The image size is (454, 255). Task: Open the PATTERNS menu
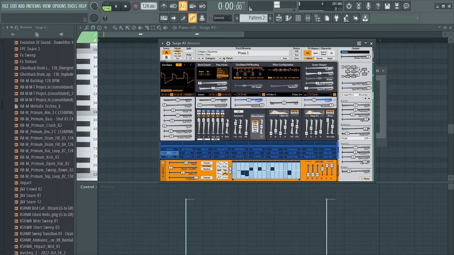point(33,6)
